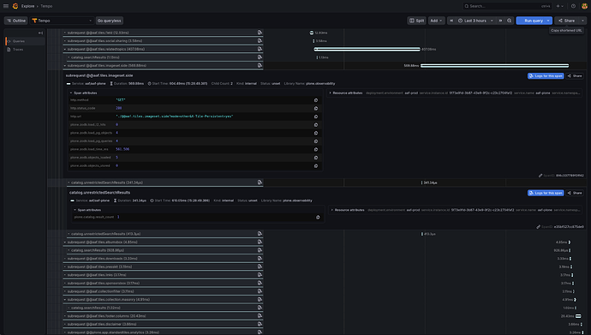
Task: Copy plone.zodb.load_time_ms attribute value
Action: coord(316,150)
